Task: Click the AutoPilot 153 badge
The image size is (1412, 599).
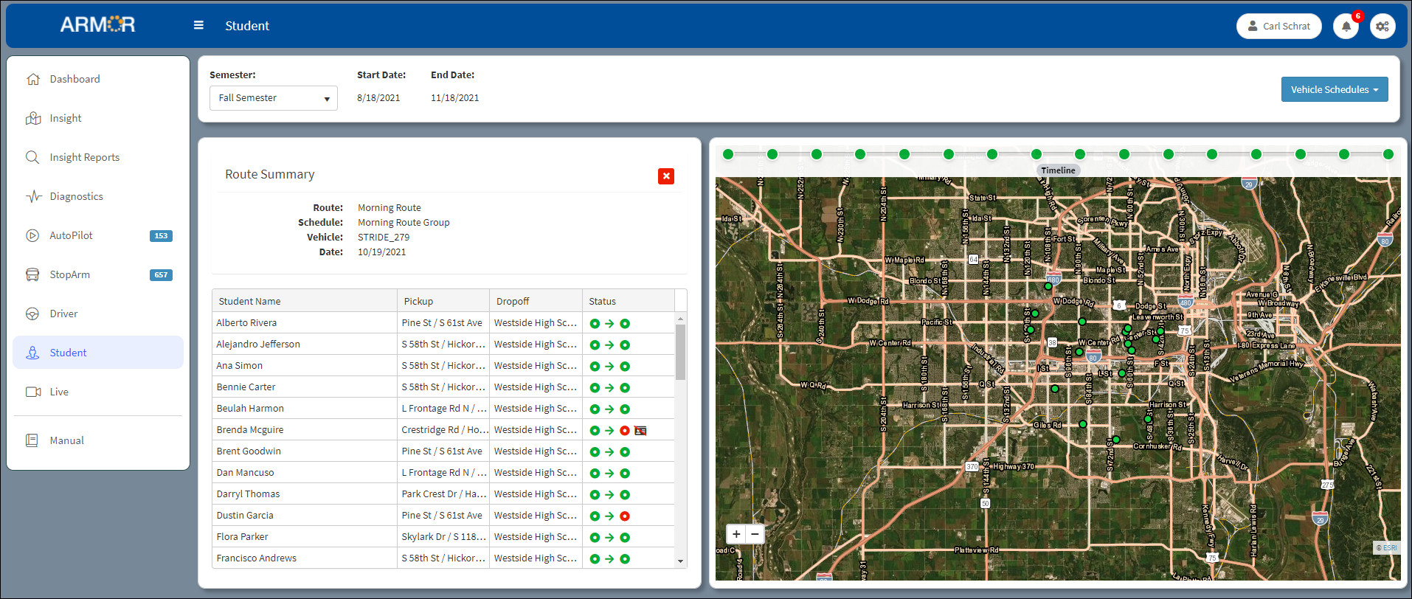Action: tap(161, 236)
